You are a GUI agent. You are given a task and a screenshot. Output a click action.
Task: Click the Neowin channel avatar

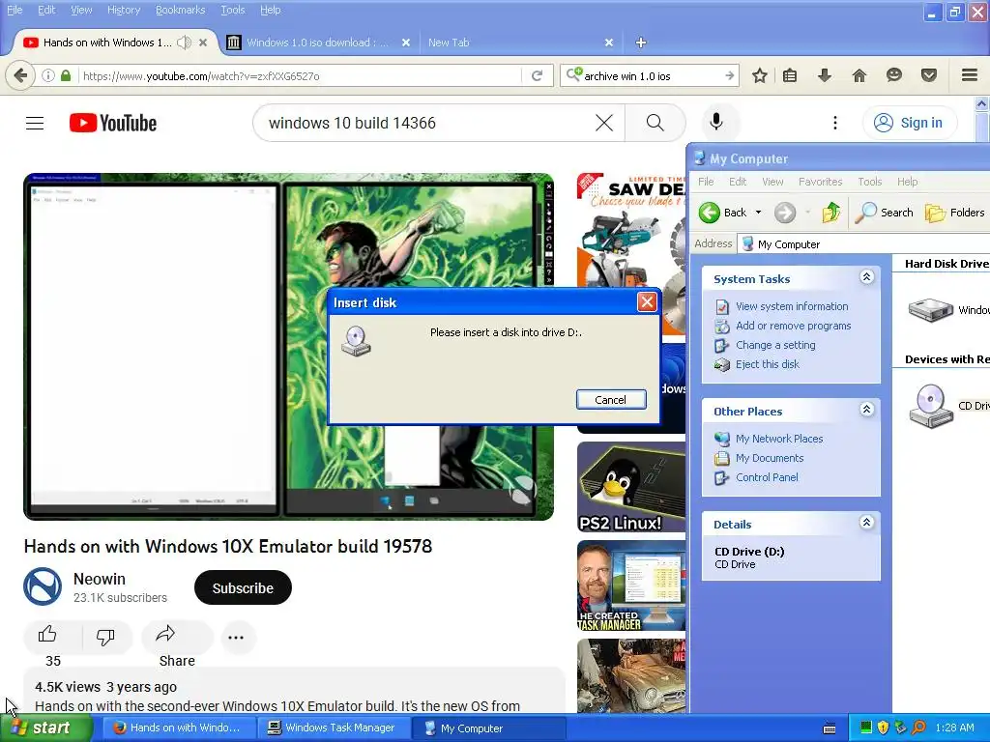click(43, 586)
